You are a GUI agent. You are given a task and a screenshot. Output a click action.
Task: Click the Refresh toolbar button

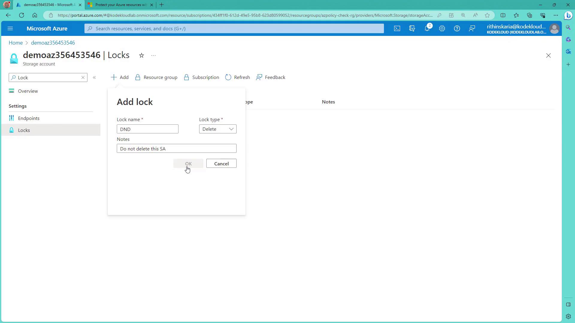coord(237,77)
